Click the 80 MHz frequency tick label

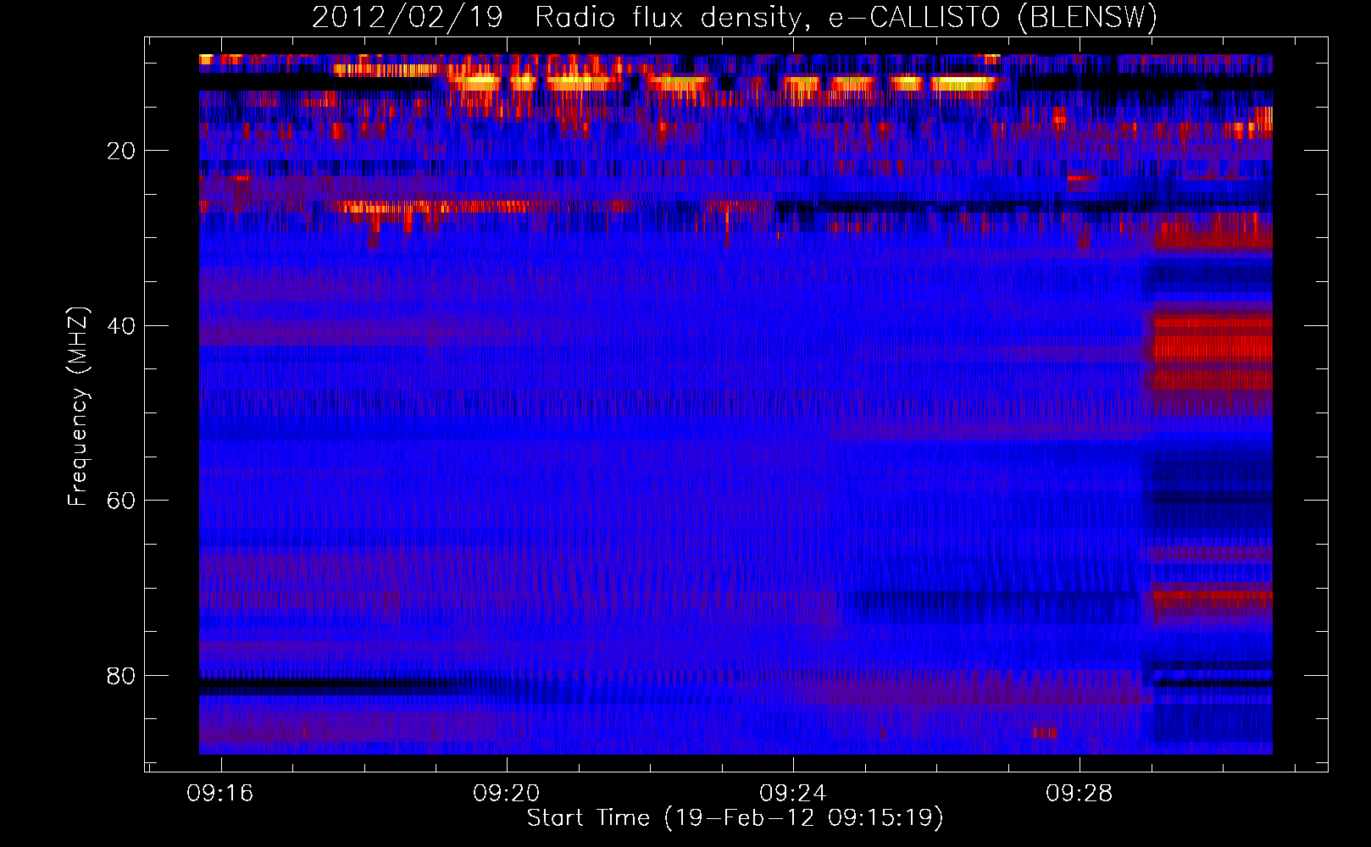[x=121, y=676]
